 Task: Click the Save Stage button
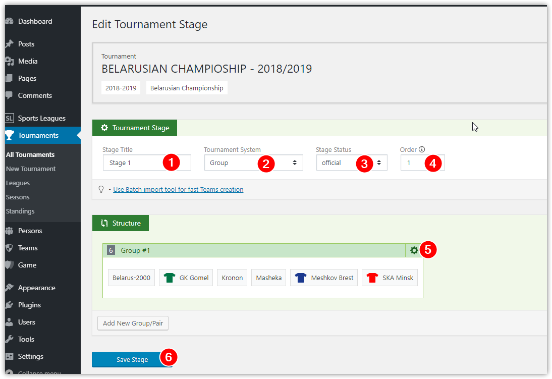pyautogui.click(x=132, y=360)
